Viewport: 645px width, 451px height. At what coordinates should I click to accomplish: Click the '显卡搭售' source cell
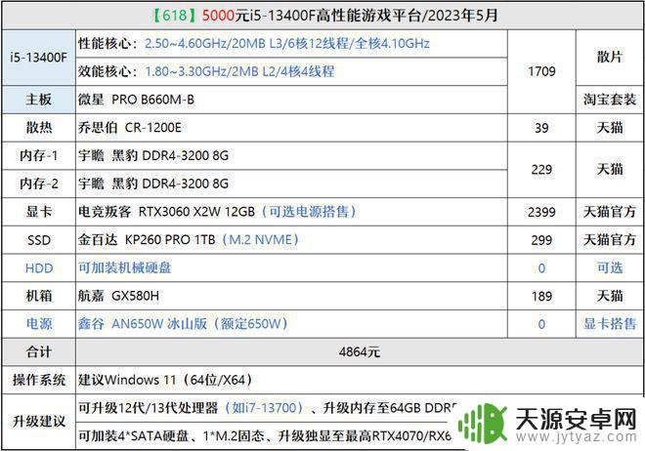(609, 324)
